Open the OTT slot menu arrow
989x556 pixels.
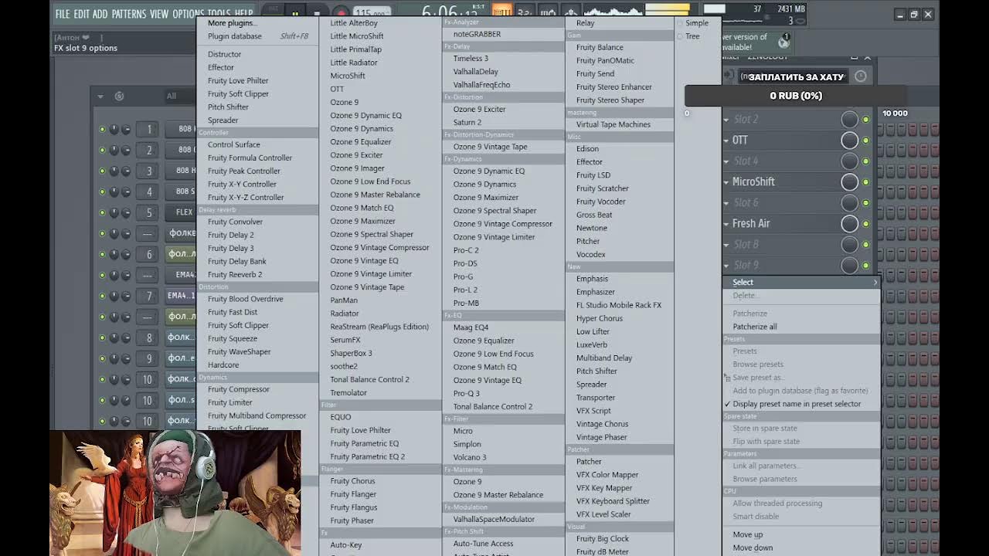[726, 141]
